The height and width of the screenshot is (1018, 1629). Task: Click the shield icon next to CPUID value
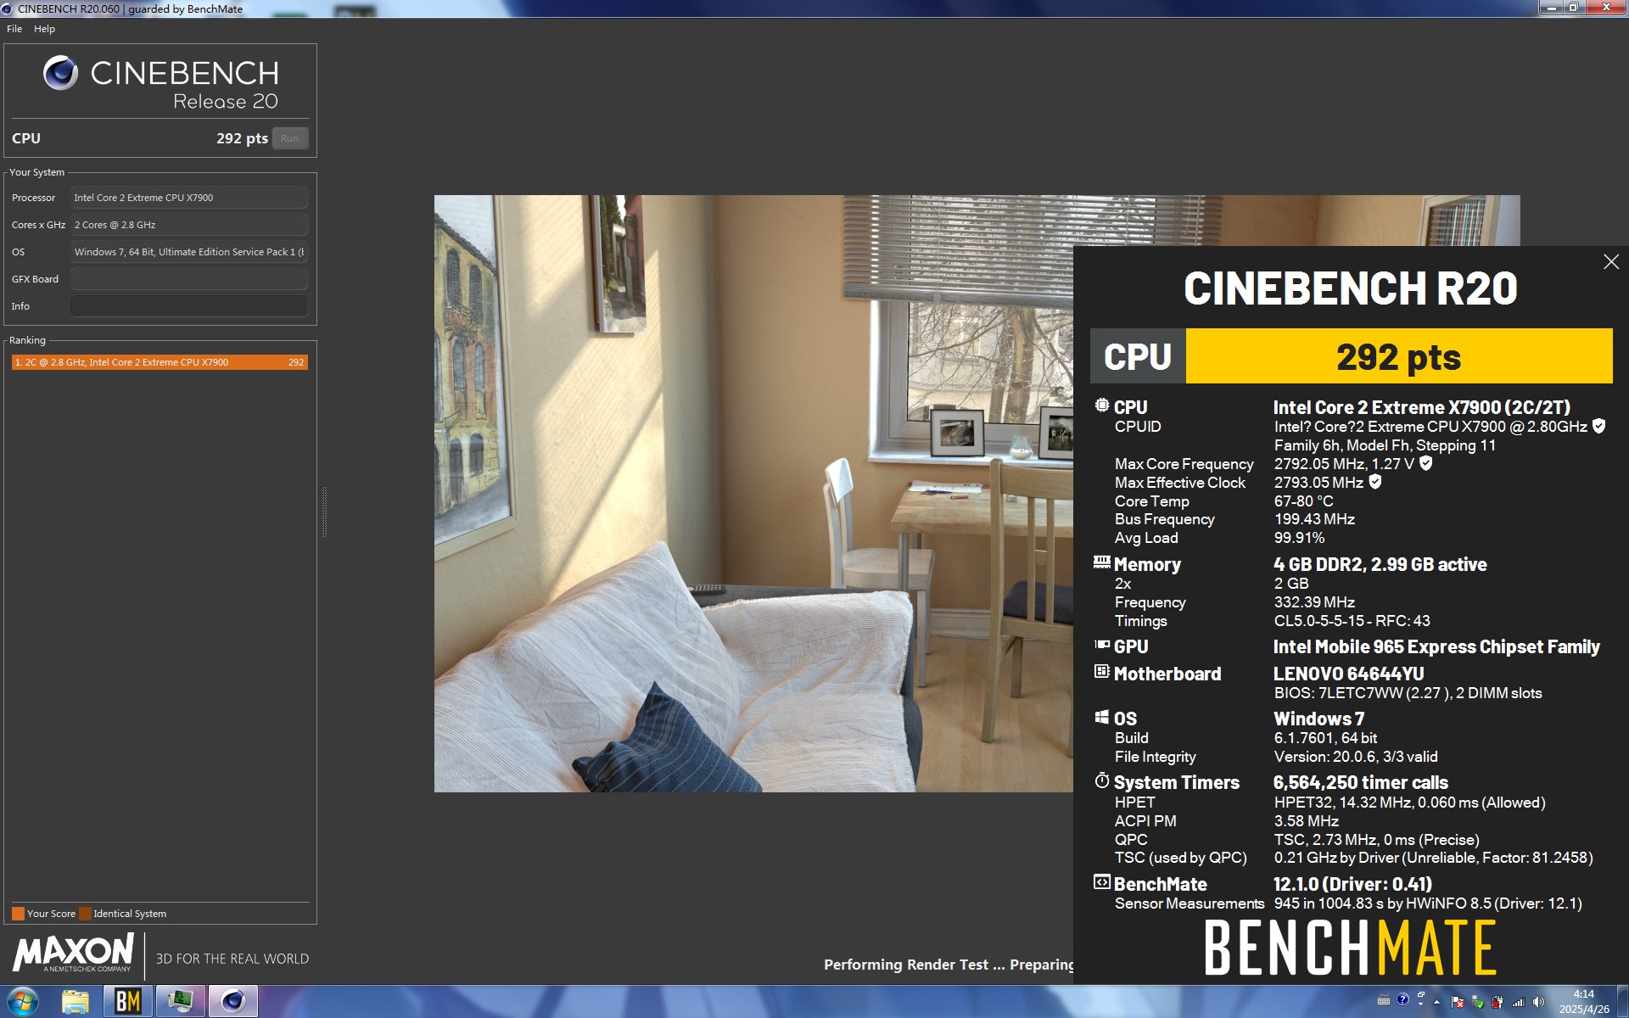click(x=1598, y=426)
